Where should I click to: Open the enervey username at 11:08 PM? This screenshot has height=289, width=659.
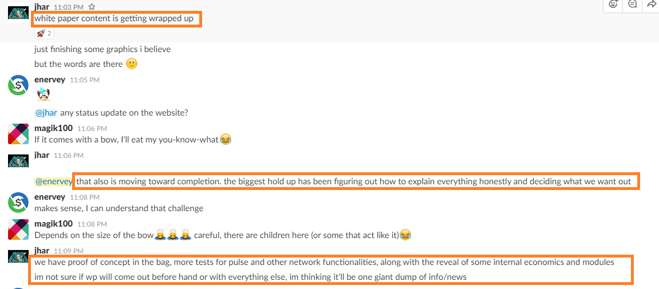coord(50,197)
